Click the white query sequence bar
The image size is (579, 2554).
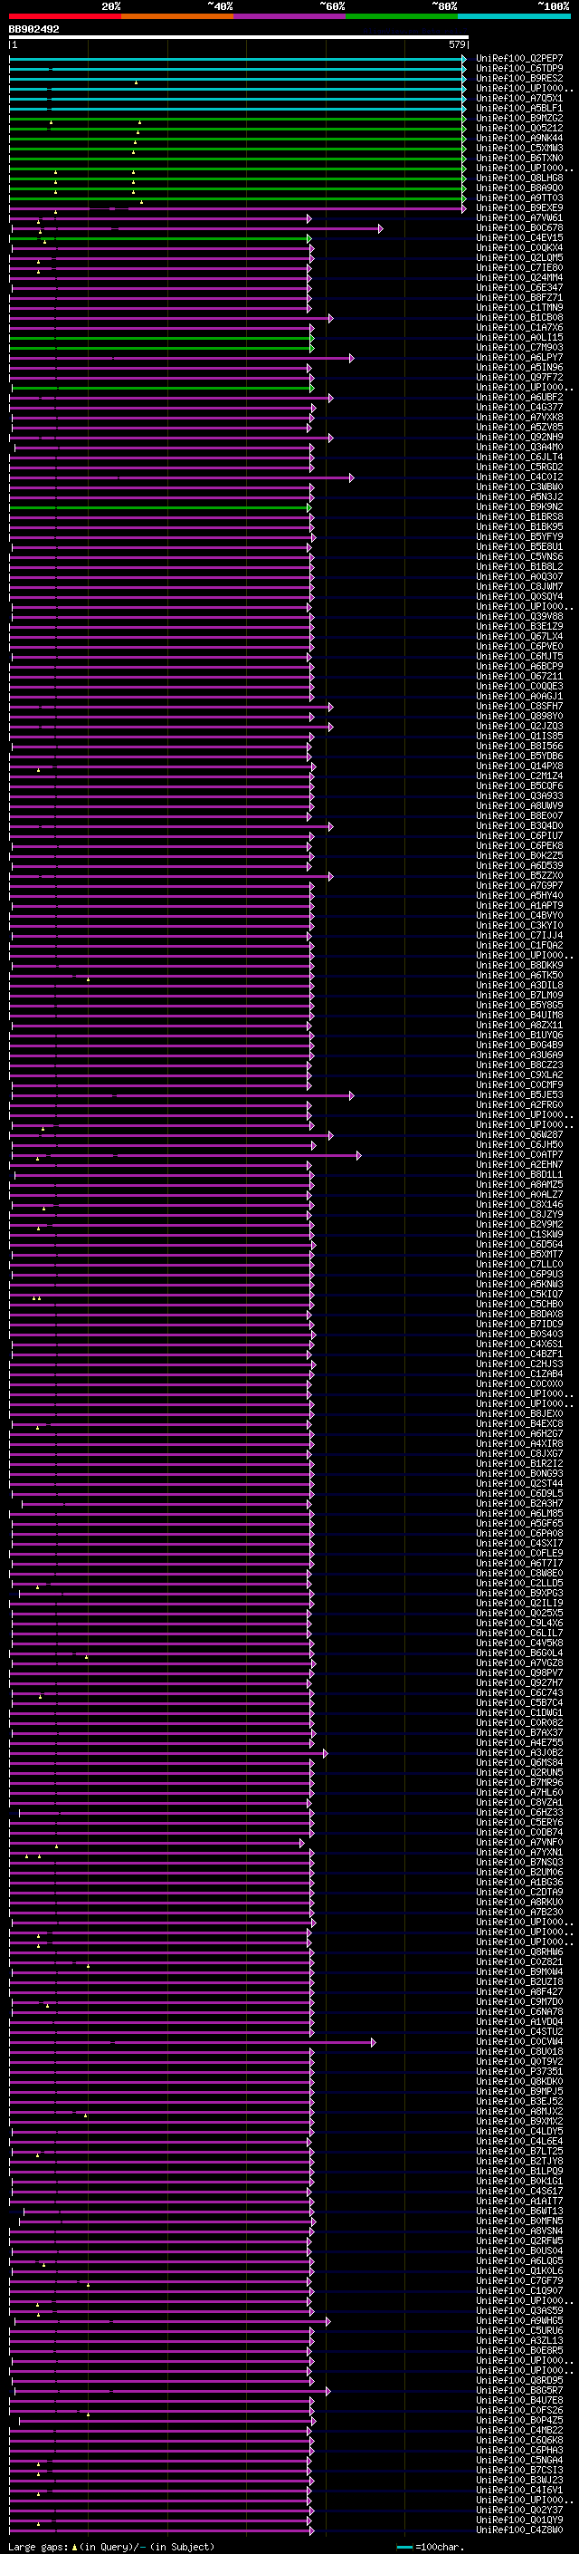click(239, 38)
